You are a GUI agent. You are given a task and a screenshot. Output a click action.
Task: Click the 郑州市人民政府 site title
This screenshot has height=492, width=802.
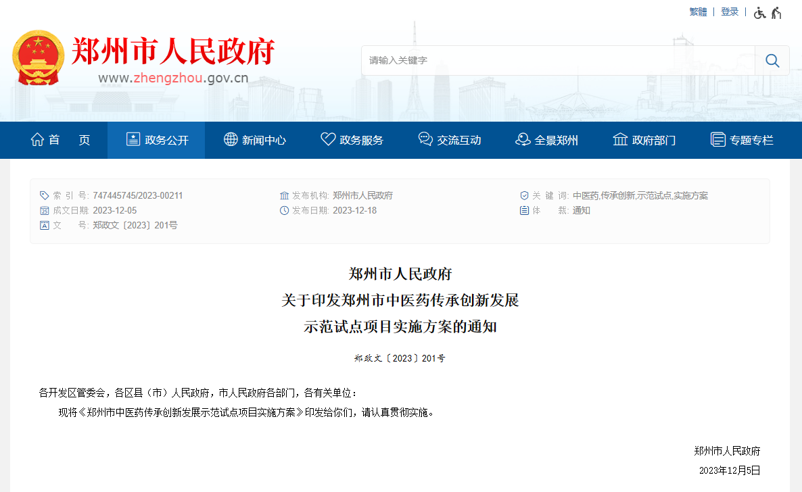click(x=172, y=51)
